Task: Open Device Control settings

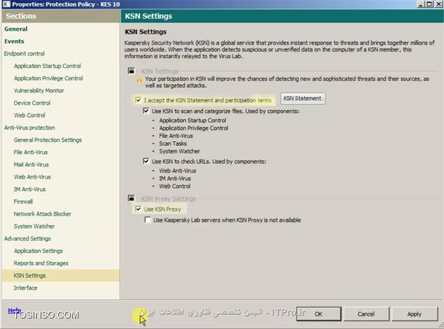Action: tap(32, 103)
